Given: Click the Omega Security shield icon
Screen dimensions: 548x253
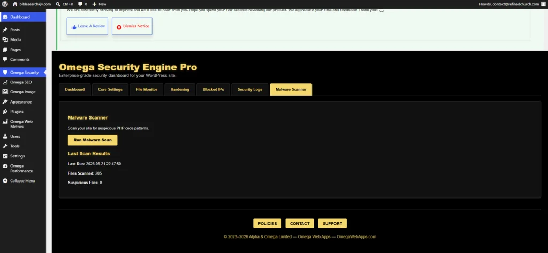Looking at the screenshot, I should click(x=5, y=73).
